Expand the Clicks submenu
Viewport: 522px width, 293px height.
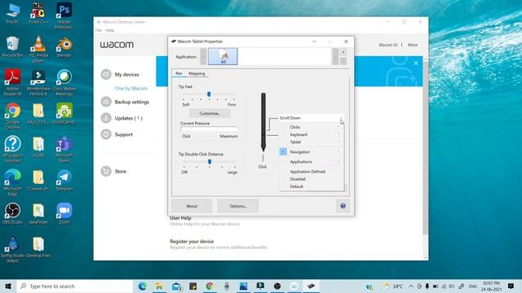(312, 127)
